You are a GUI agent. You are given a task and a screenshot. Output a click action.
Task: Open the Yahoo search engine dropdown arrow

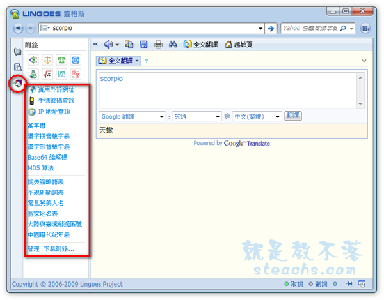click(x=351, y=29)
